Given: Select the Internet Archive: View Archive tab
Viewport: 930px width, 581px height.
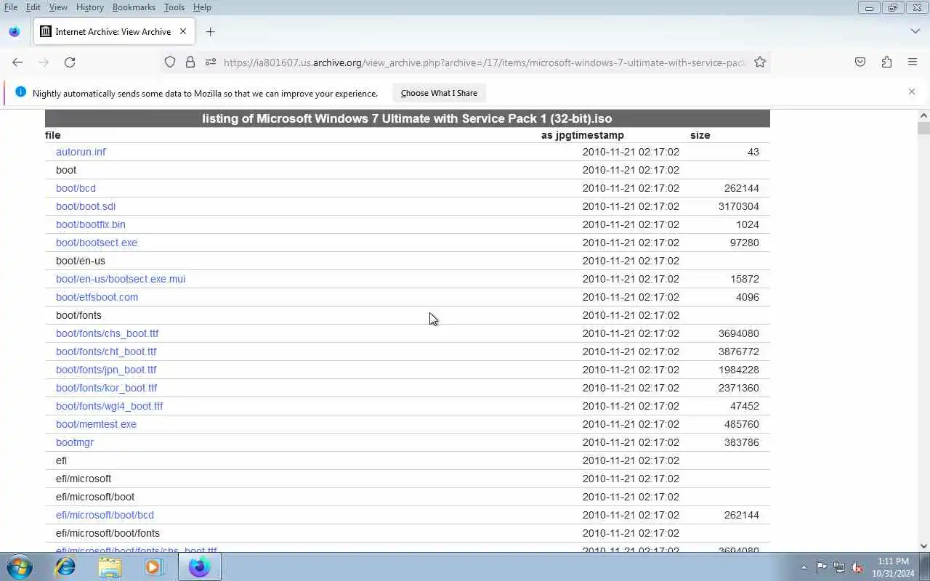Looking at the screenshot, I should pyautogui.click(x=114, y=32).
